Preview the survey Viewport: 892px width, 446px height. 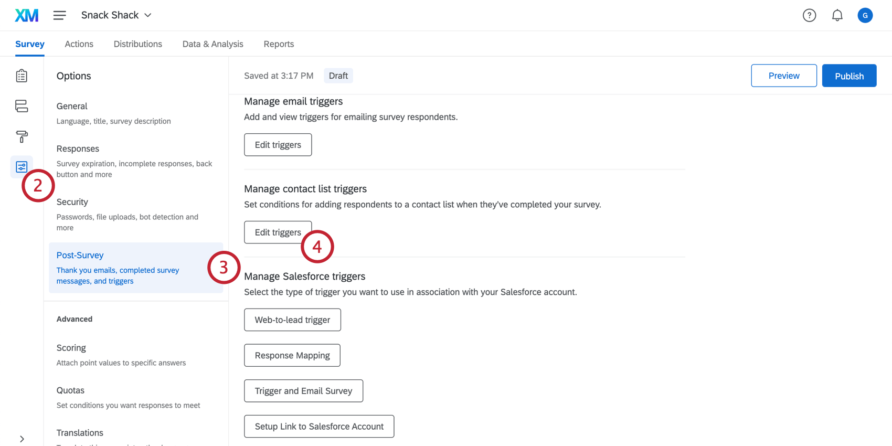[783, 76]
